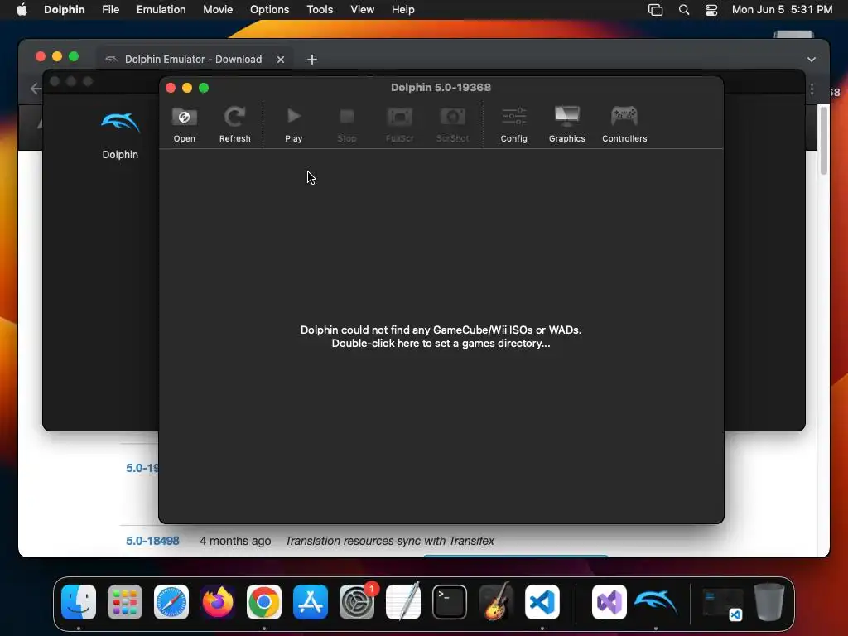This screenshot has height=636, width=848.
Task: Click the Stop emulation icon
Action: (347, 124)
